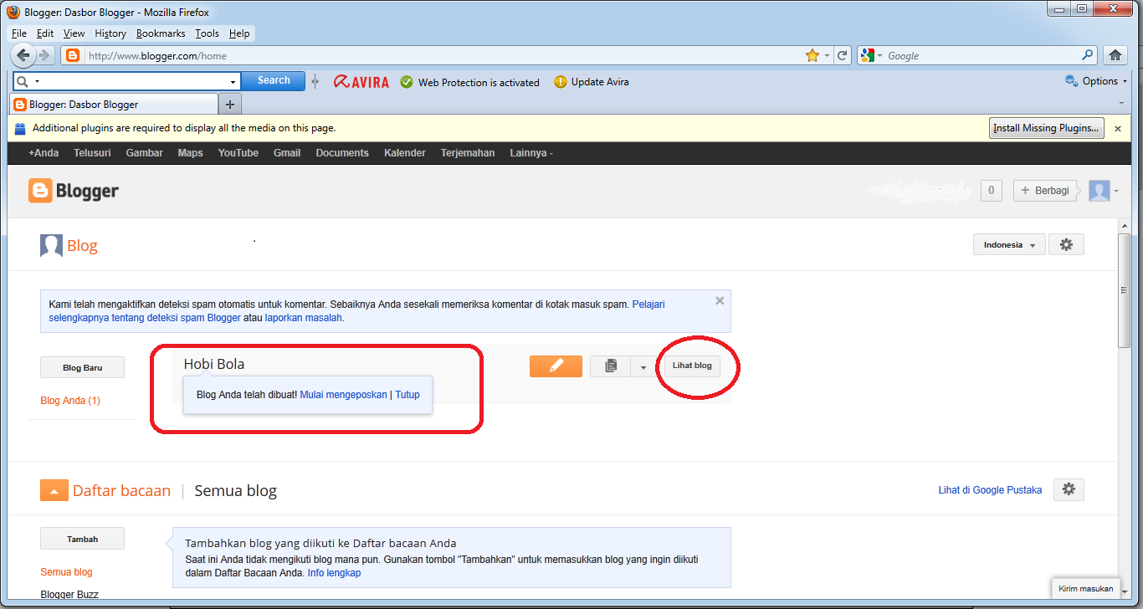Open the History menu
This screenshot has width=1143, height=609.
(x=110, y=33)
